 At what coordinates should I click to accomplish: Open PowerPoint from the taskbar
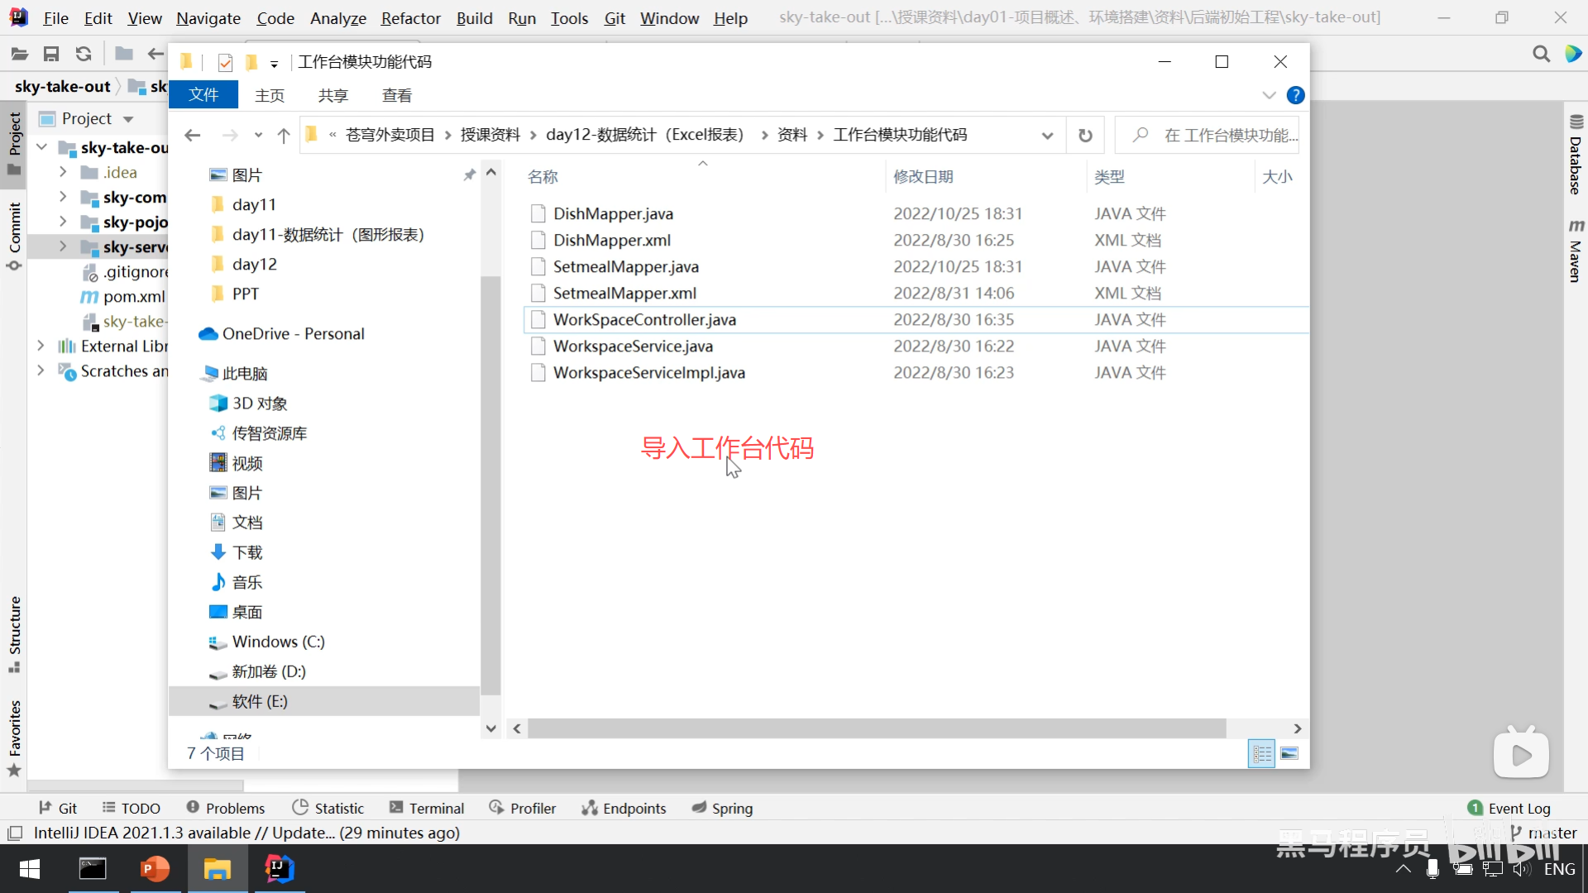155,869
